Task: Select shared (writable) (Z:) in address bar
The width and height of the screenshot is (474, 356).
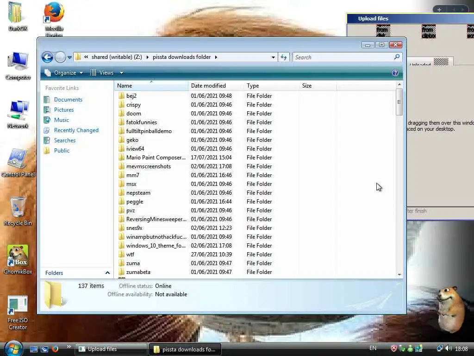Action: (x=117, y=57)
